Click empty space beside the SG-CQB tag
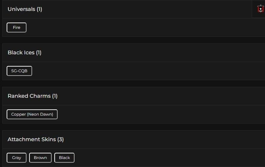The height and width of the screenshot is (167, 265). [132, 71]
